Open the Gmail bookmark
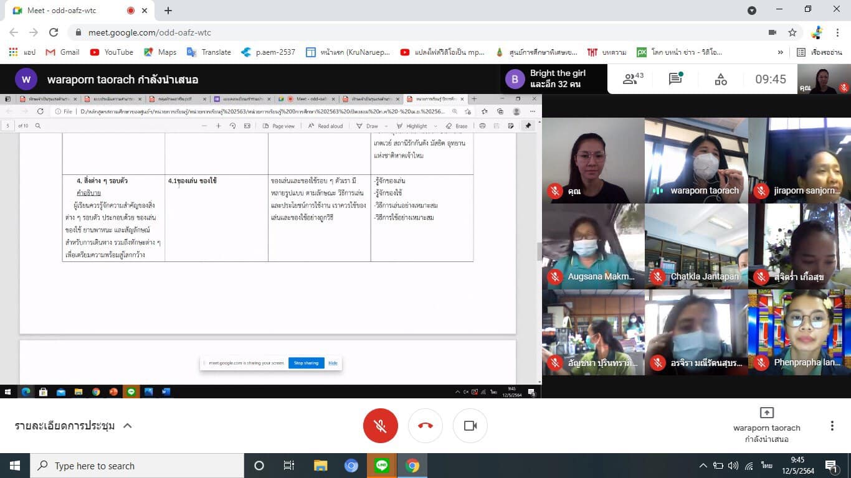851x478 pixels. point(63,52)
